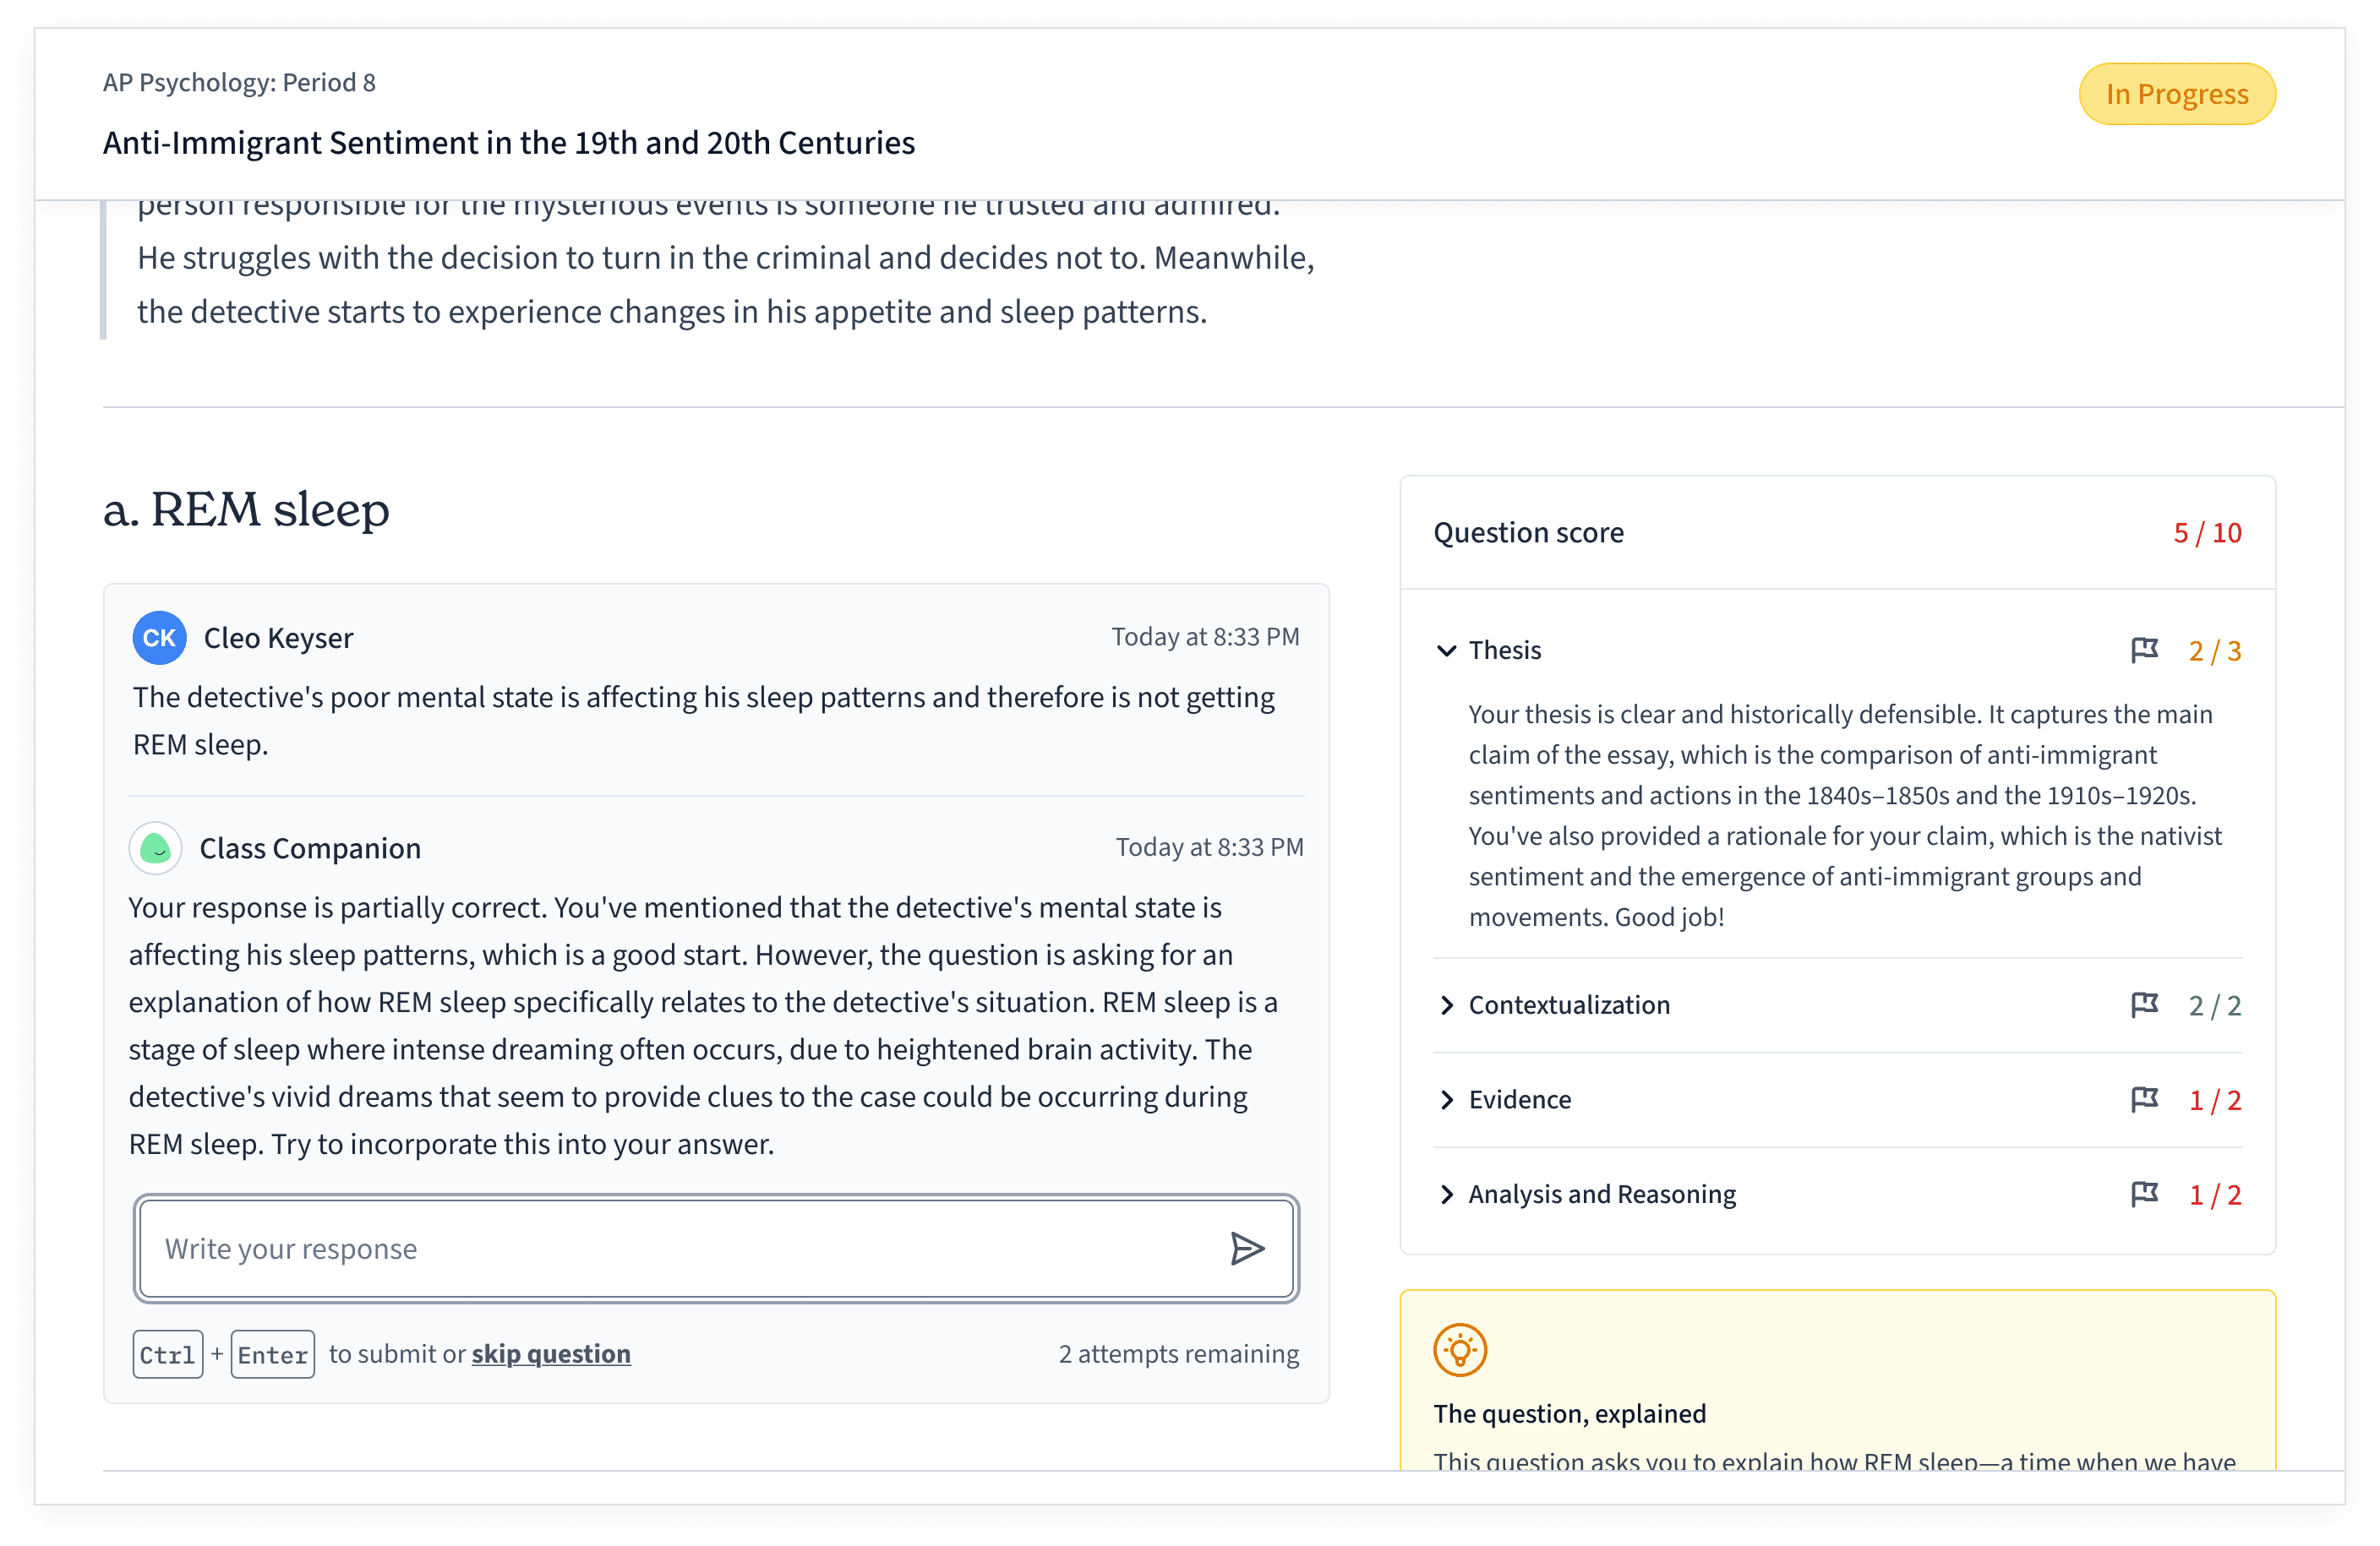Click the Class Companion feedback paragraph
This screenshot has width=2380, height=1546.
tap(703, 1026)
